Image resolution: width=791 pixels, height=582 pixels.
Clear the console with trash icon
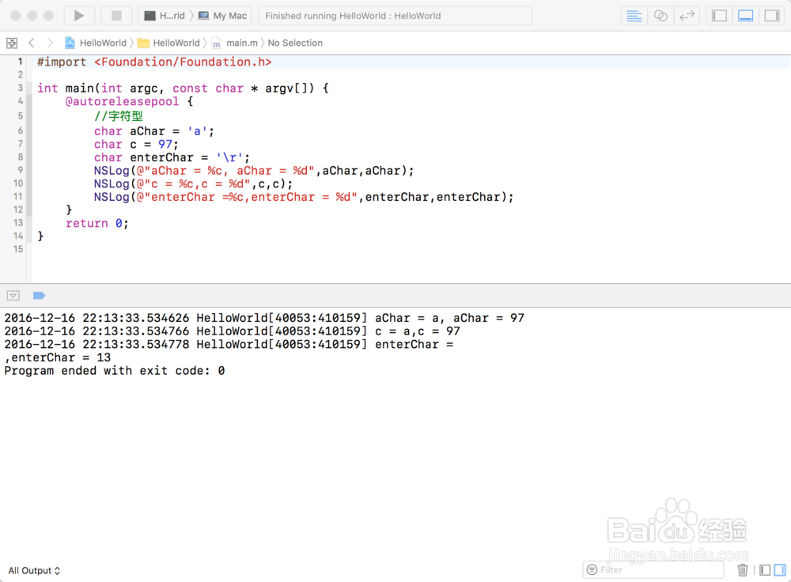point(743,570)
